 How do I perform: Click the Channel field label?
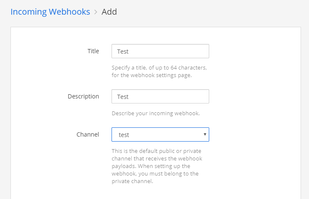tap(88, 134)
